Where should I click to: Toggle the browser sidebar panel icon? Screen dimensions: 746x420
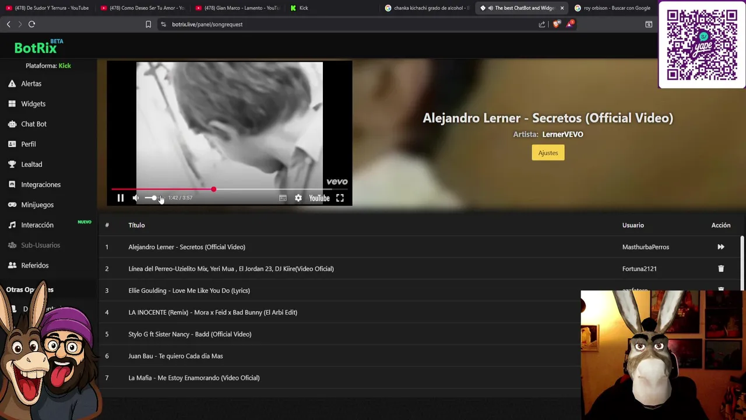point(649,24)
